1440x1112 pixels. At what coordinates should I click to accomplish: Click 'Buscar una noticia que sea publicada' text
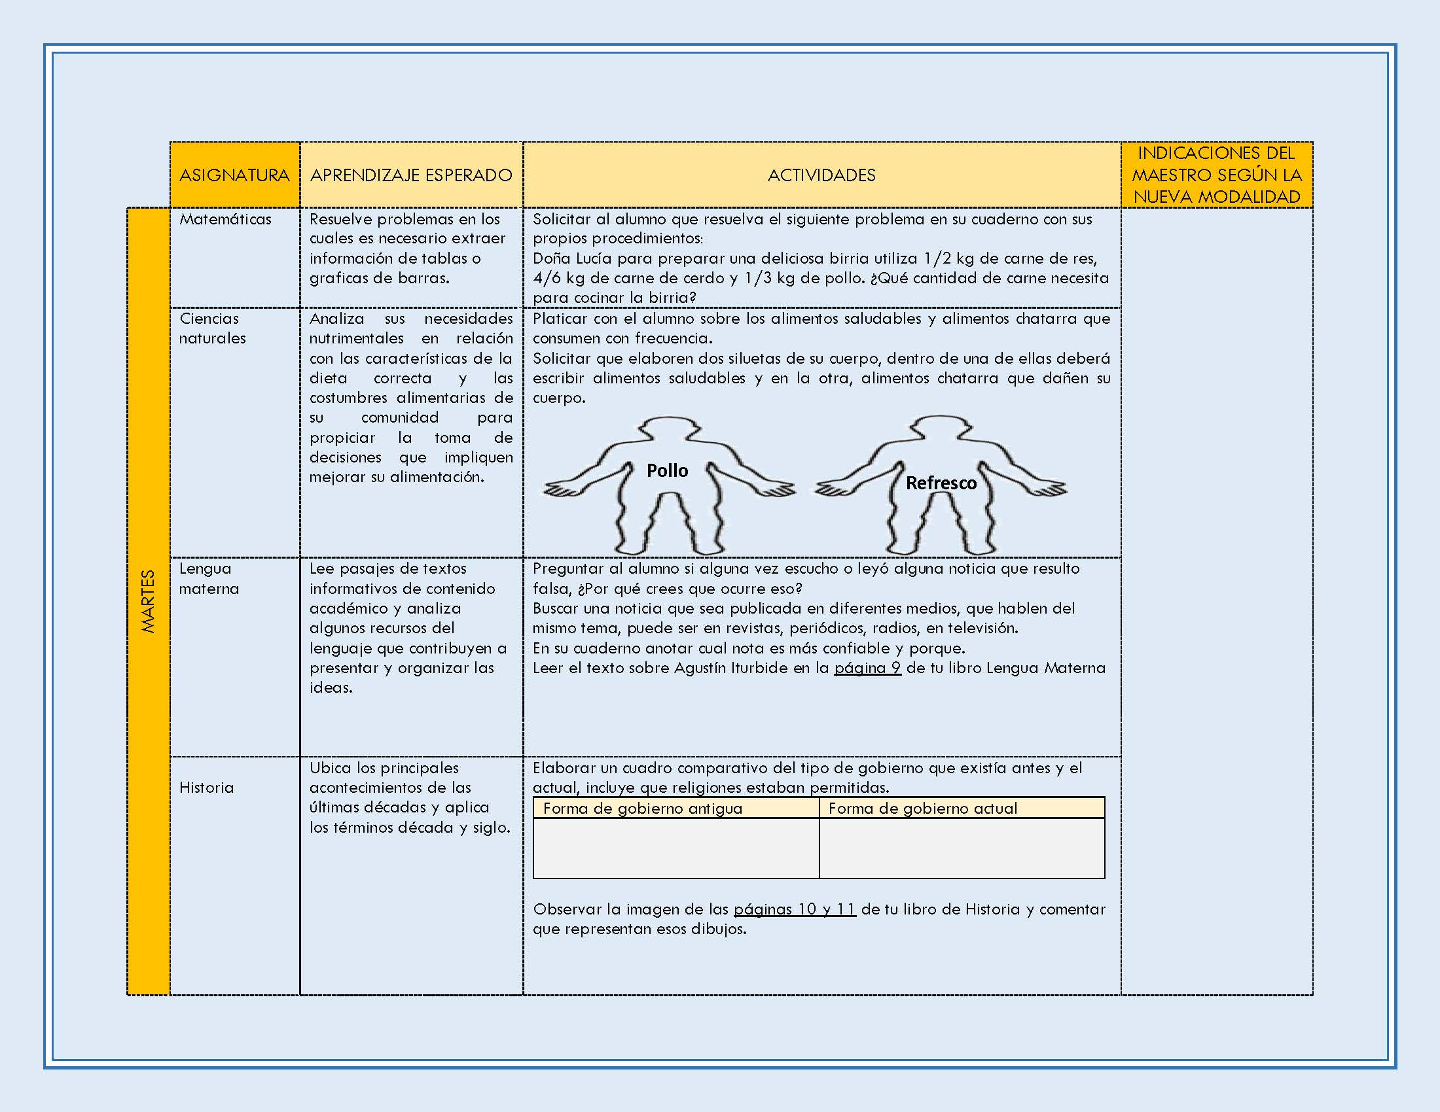click(804, 618)
